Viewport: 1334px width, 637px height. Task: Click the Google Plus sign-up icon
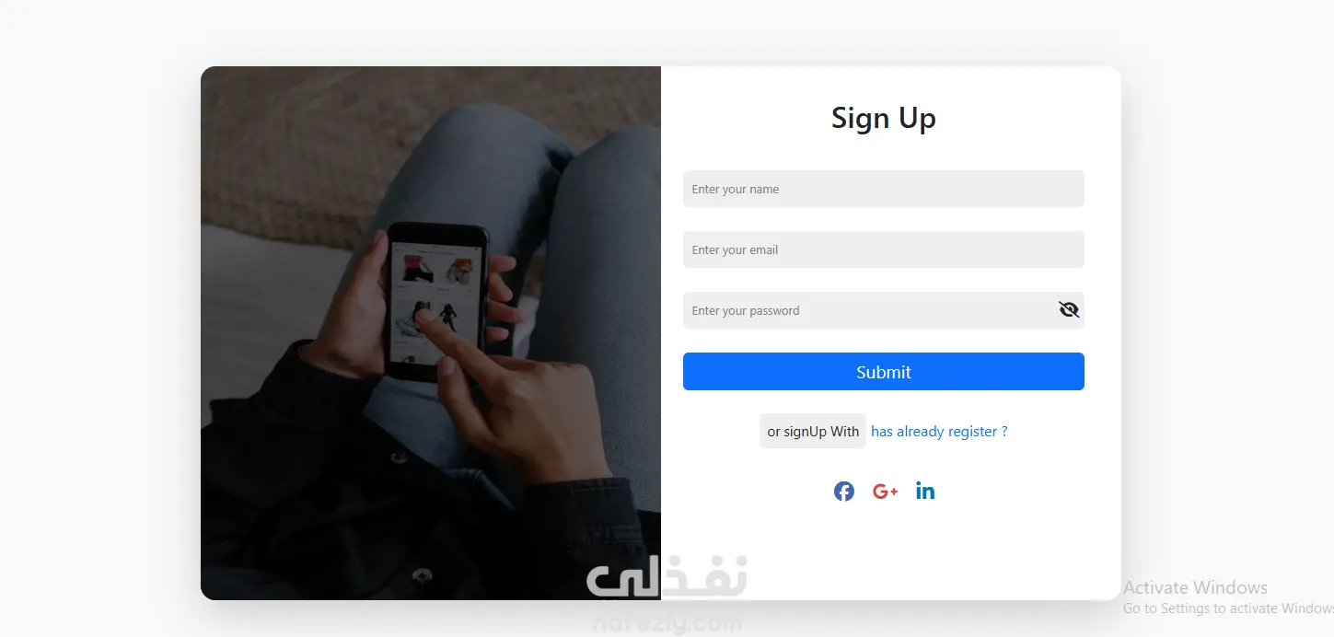click(x=885, y=492)
